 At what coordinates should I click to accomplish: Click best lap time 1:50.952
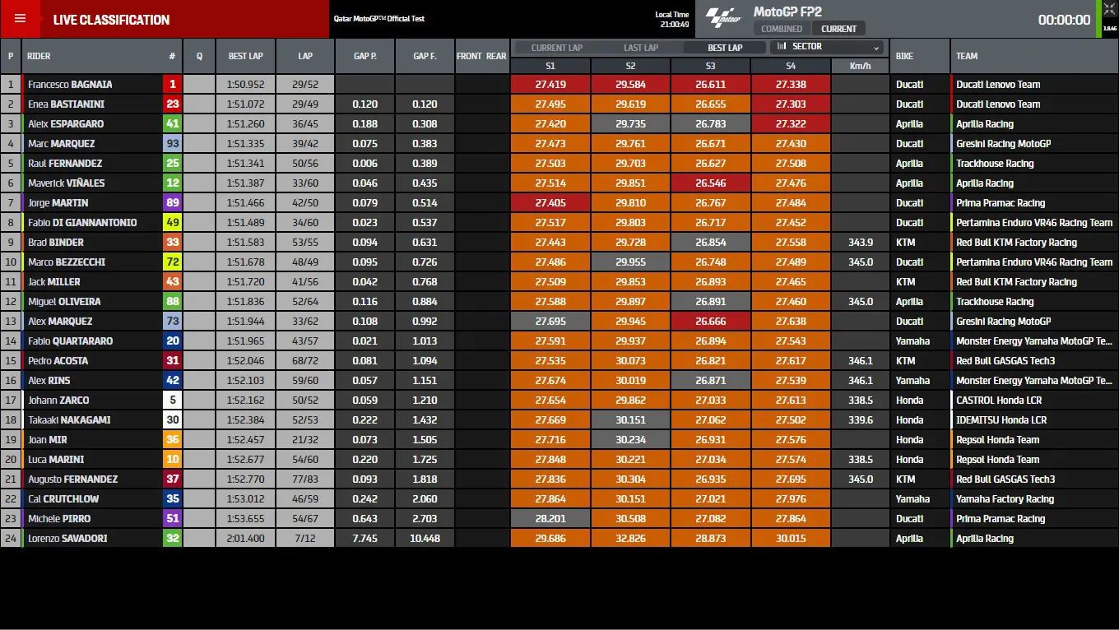(246, 84)
